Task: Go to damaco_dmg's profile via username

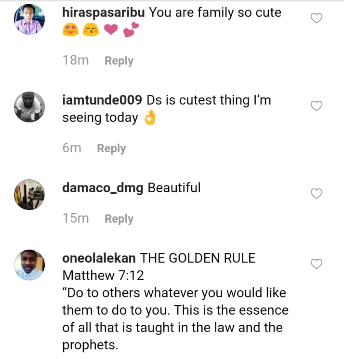Action: pyautogui.click(x=103, y=188)
